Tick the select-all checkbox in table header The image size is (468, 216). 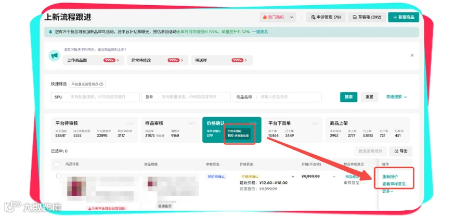point(57,164)
